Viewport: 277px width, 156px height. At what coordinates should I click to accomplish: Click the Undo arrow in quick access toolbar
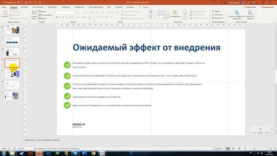(x=30, y=3)
